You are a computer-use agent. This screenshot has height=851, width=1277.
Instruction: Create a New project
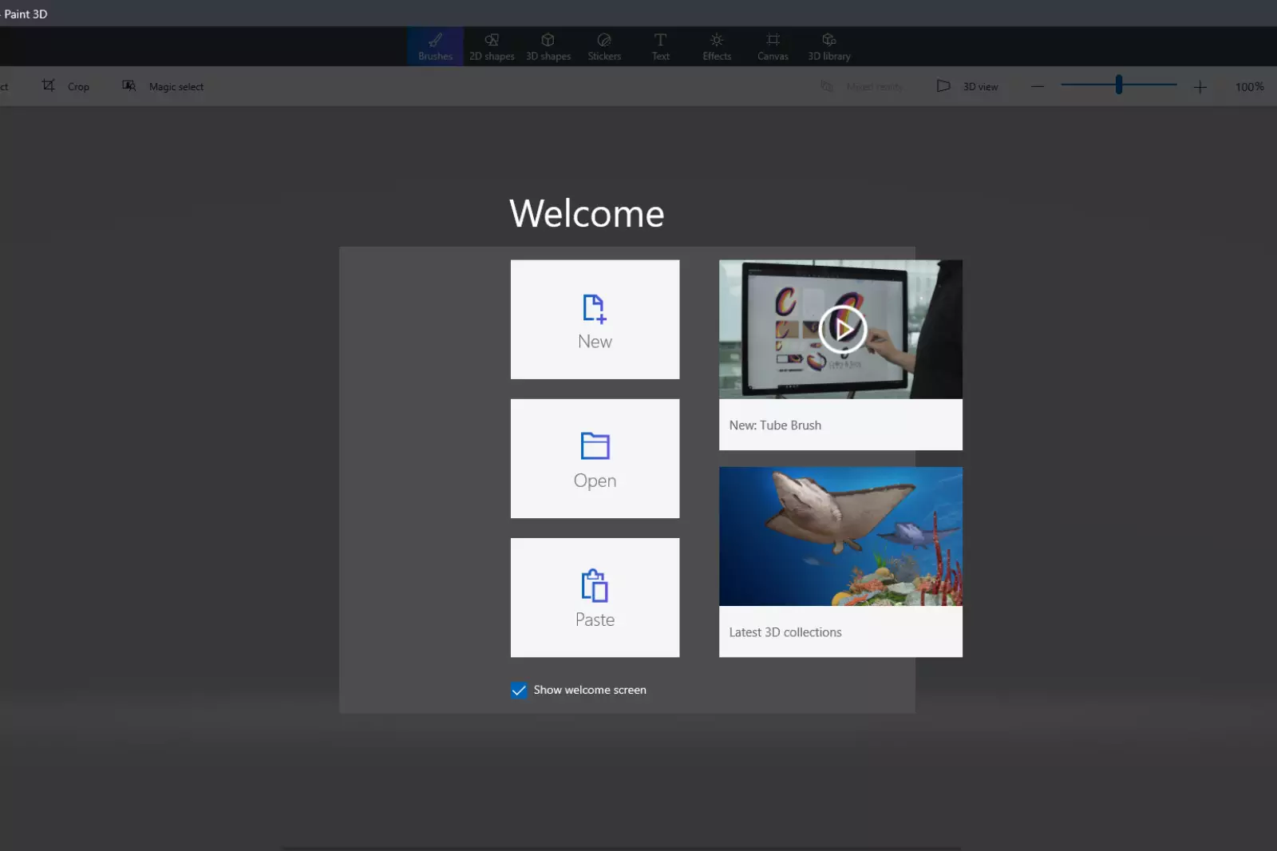[x=595, y=319]
